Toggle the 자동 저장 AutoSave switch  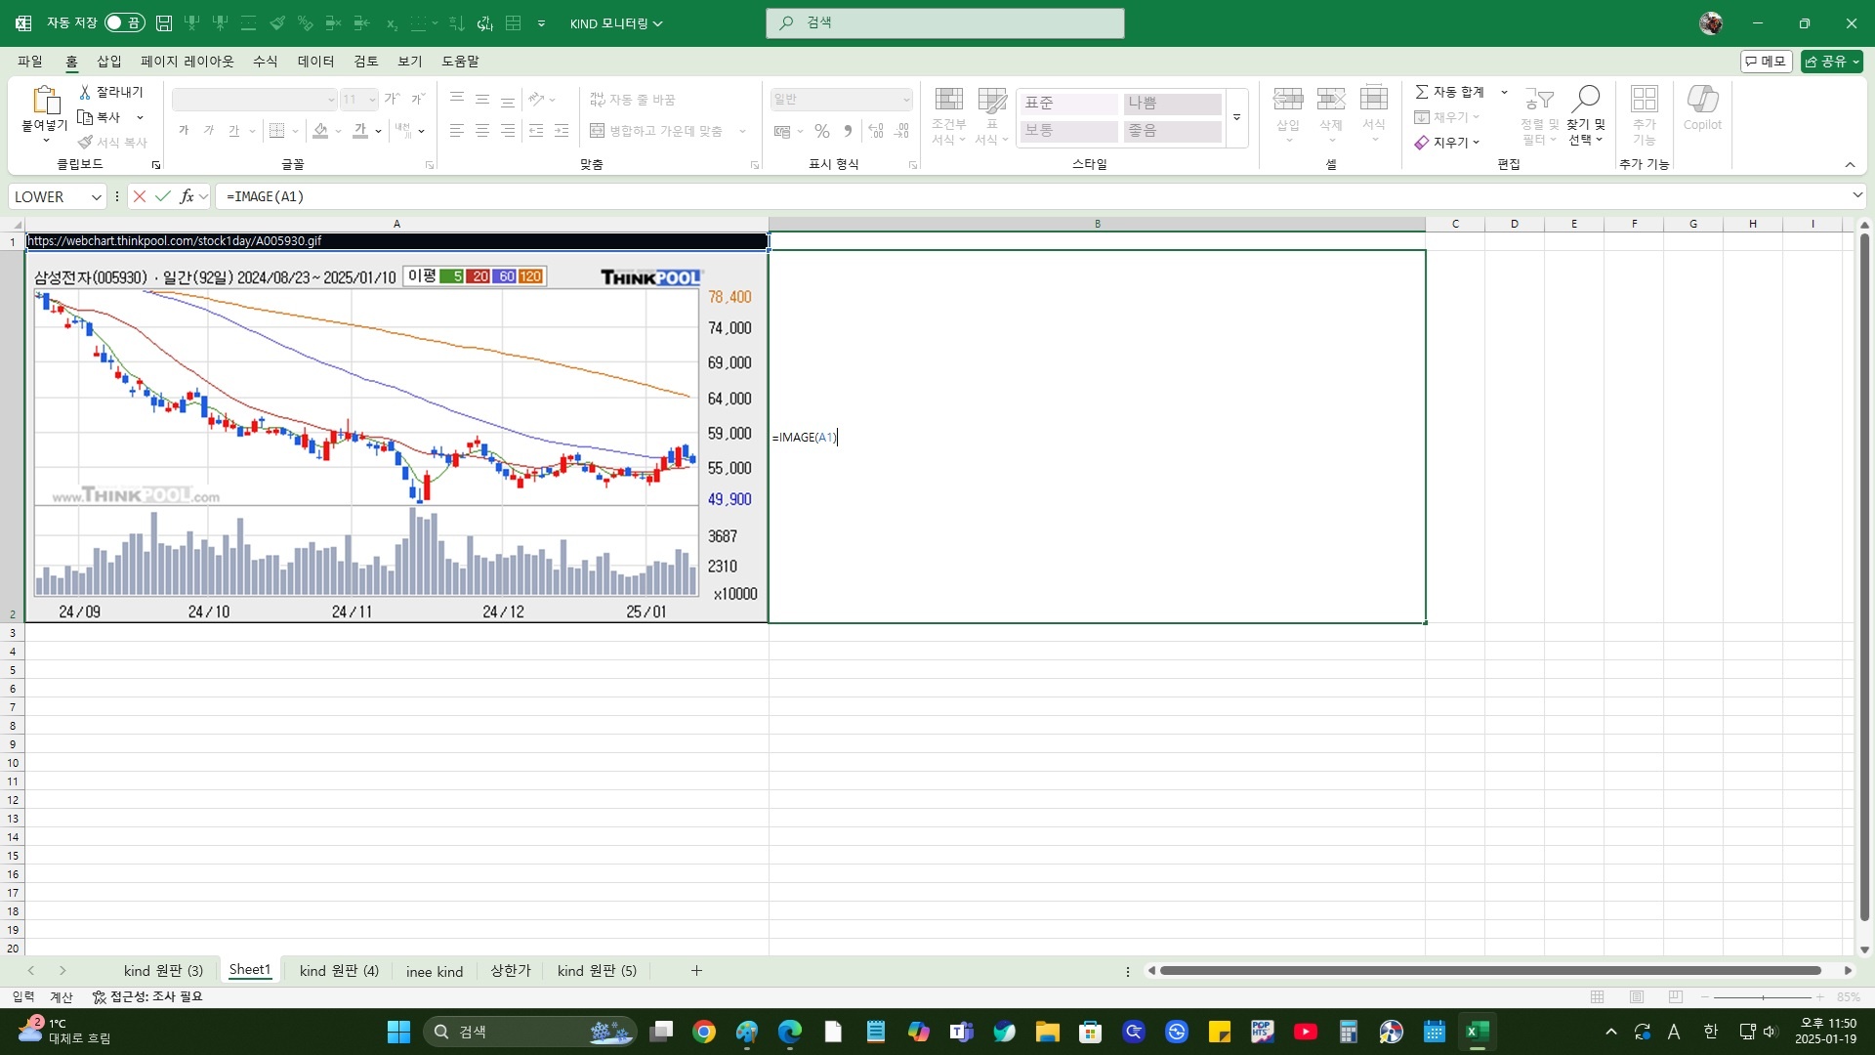coord(124,22)
